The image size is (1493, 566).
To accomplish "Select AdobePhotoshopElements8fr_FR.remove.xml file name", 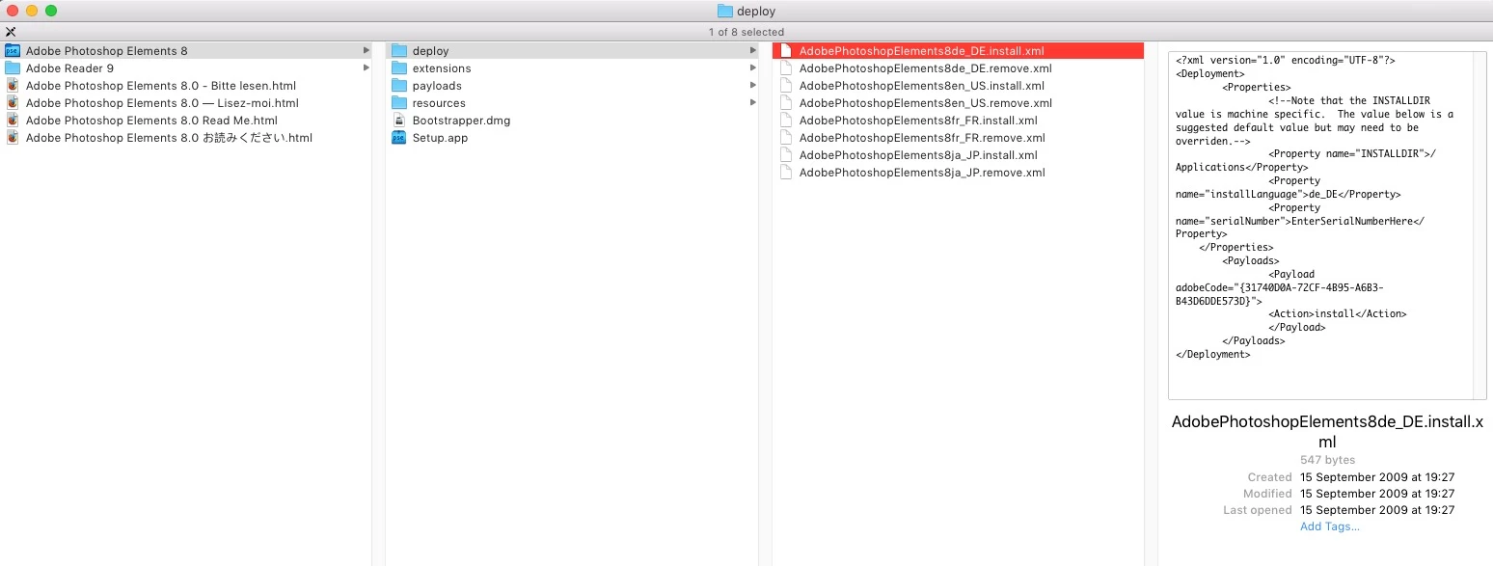I will point(922,138).
